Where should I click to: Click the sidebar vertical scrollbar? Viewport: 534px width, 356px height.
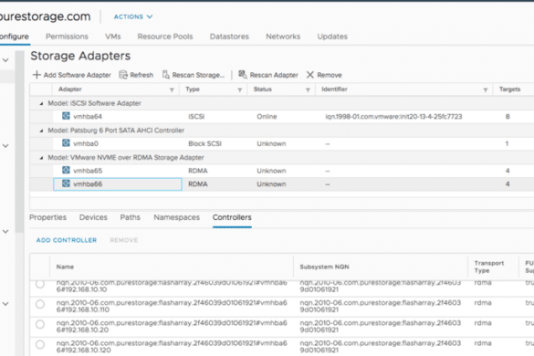click(x=19, y=141)
